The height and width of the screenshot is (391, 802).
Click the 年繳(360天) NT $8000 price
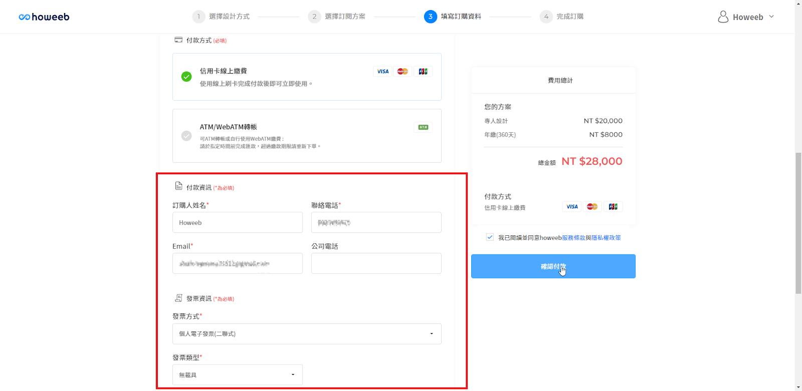coord(606,135)
